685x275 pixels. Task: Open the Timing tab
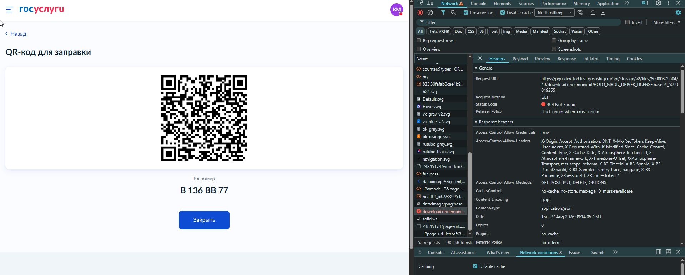[613, 59]
